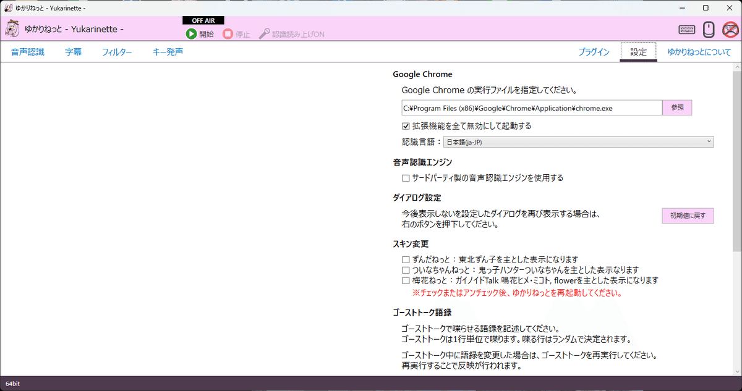Maximize the Yukarinette window

click(x=706, y=8)
